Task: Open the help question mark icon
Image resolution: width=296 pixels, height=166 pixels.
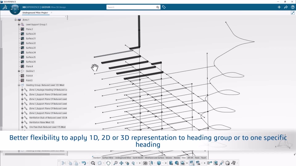Action: coord(293,7)
